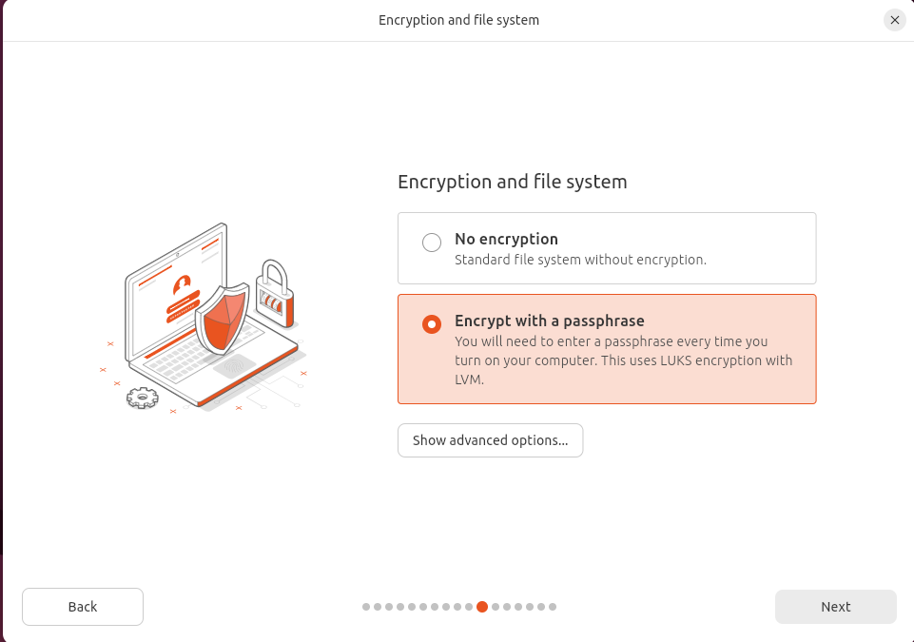914x642 pixels.
Task: Expand Show advanced options
Action: coord(490,440)
